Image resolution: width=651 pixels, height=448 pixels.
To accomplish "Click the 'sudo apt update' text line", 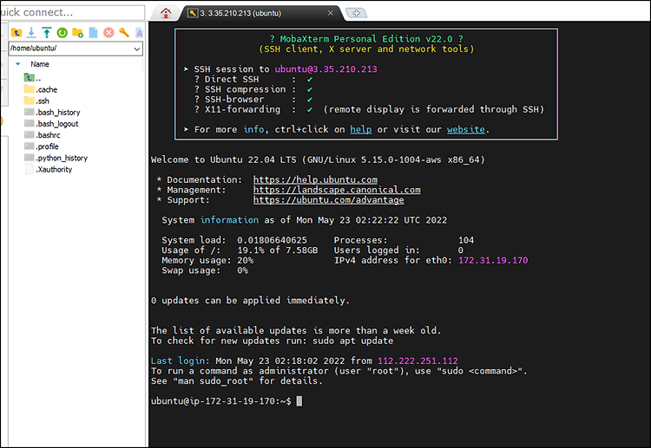I will [352, 341].
